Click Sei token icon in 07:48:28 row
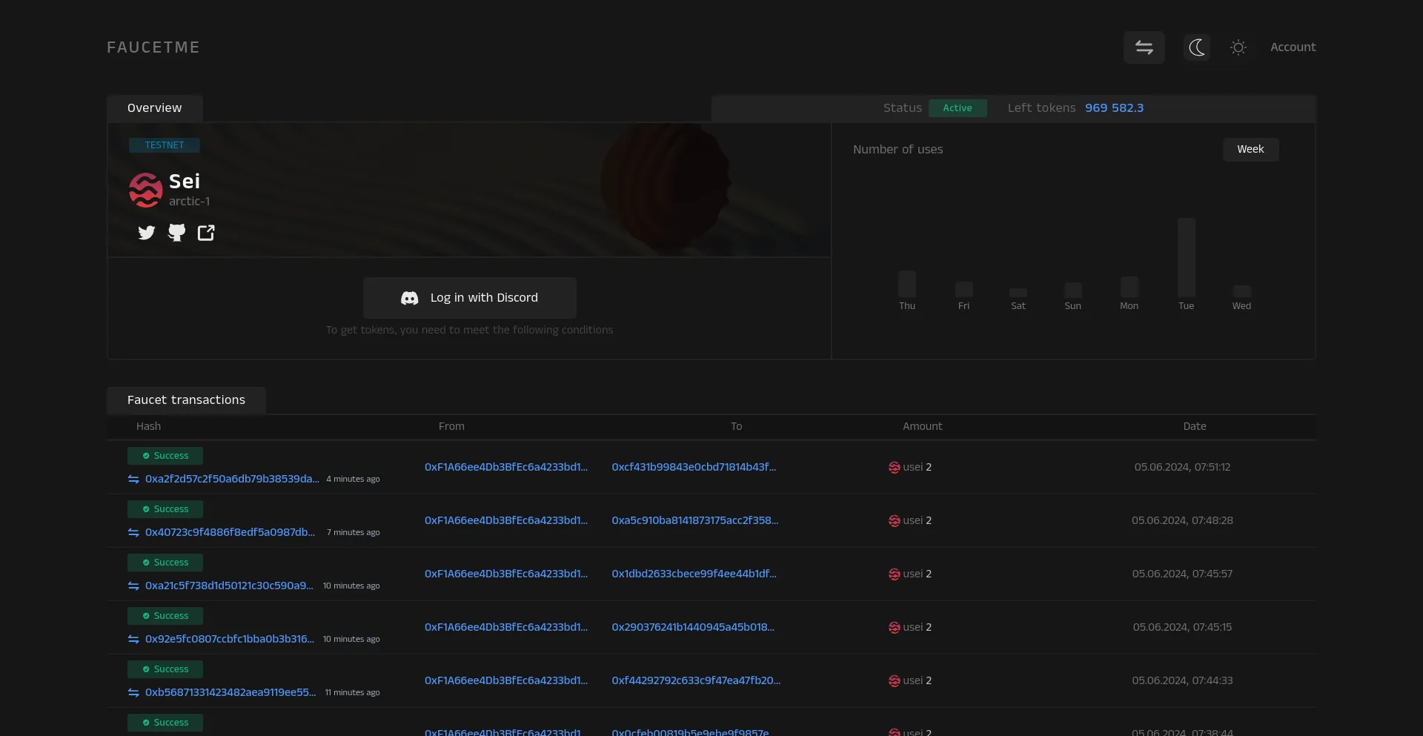Image resolution: width=1423 pixels, height=736 pixels. point(894,521)
